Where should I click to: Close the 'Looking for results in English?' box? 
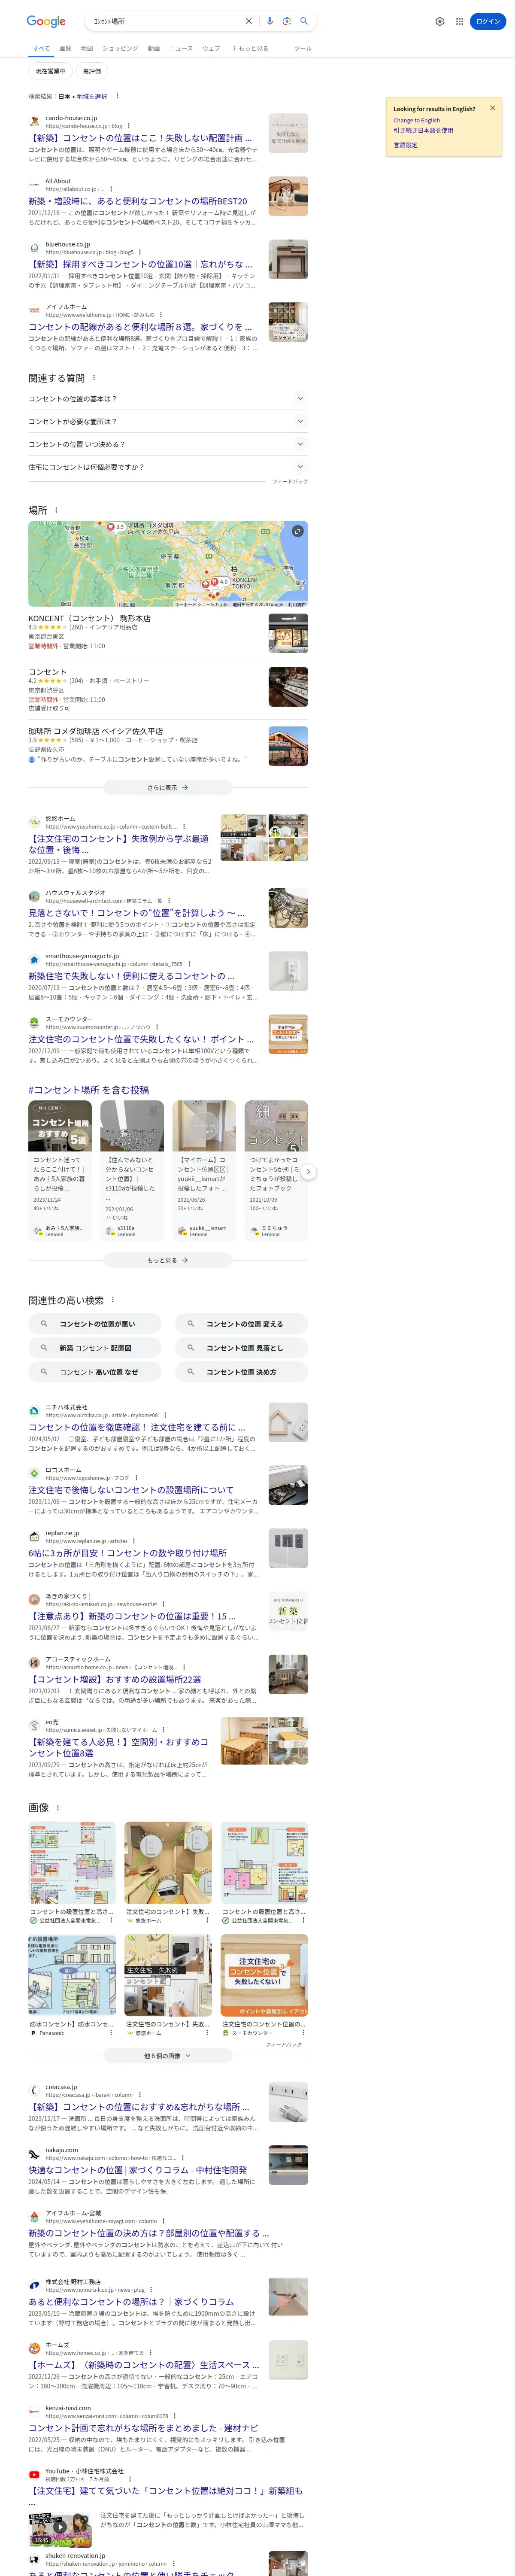tap(492, 108)
